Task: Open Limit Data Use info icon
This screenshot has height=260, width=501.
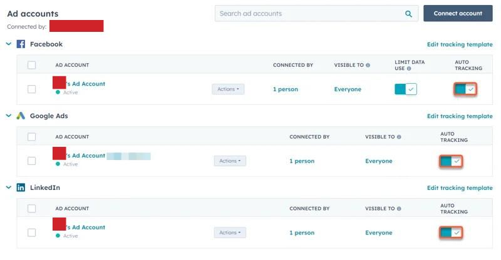Action: (x=409, y=68)
